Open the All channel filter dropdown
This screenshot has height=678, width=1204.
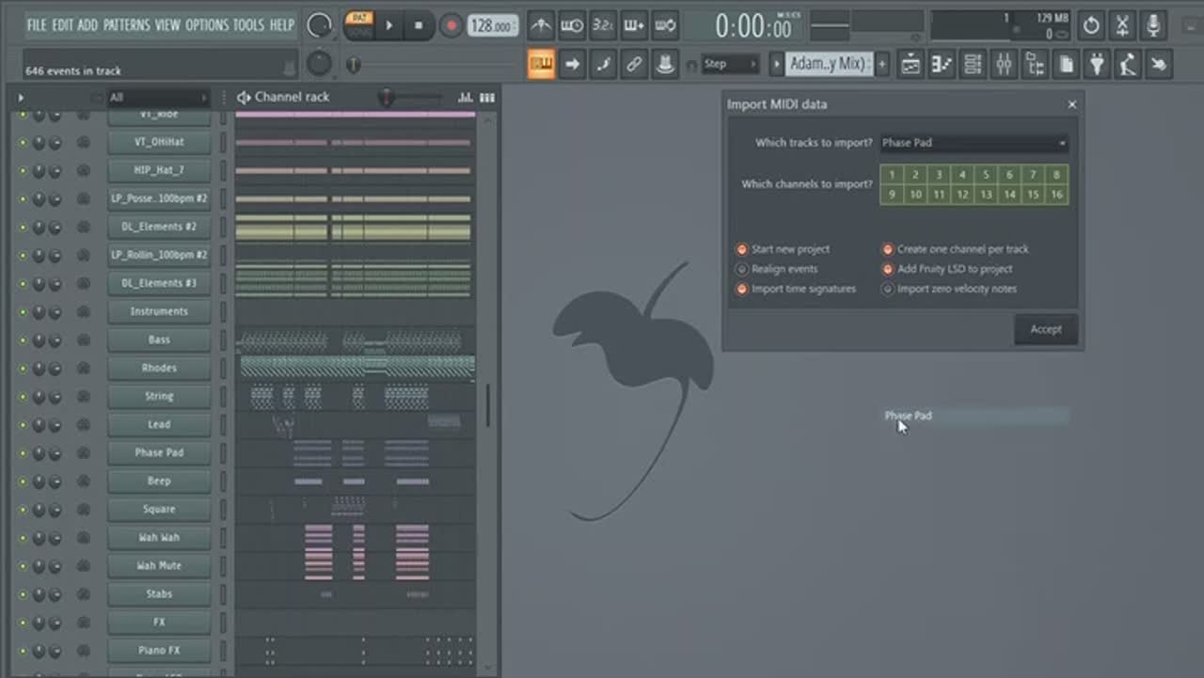(157, 97)
